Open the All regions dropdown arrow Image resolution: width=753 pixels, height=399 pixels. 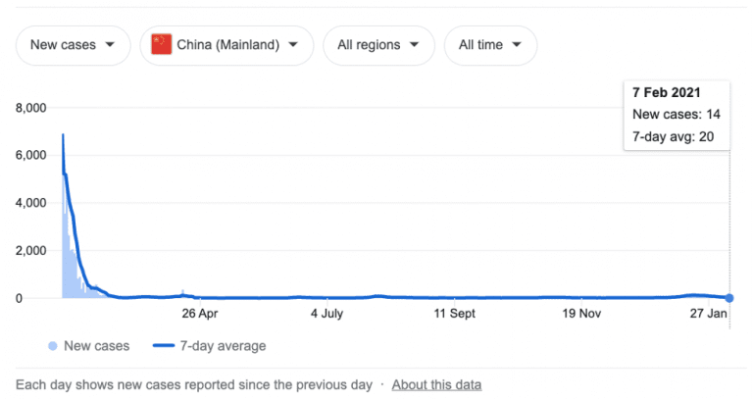tap(415, 45)
